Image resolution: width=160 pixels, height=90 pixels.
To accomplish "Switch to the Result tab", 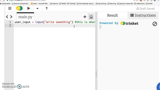I will coord(112,15).
